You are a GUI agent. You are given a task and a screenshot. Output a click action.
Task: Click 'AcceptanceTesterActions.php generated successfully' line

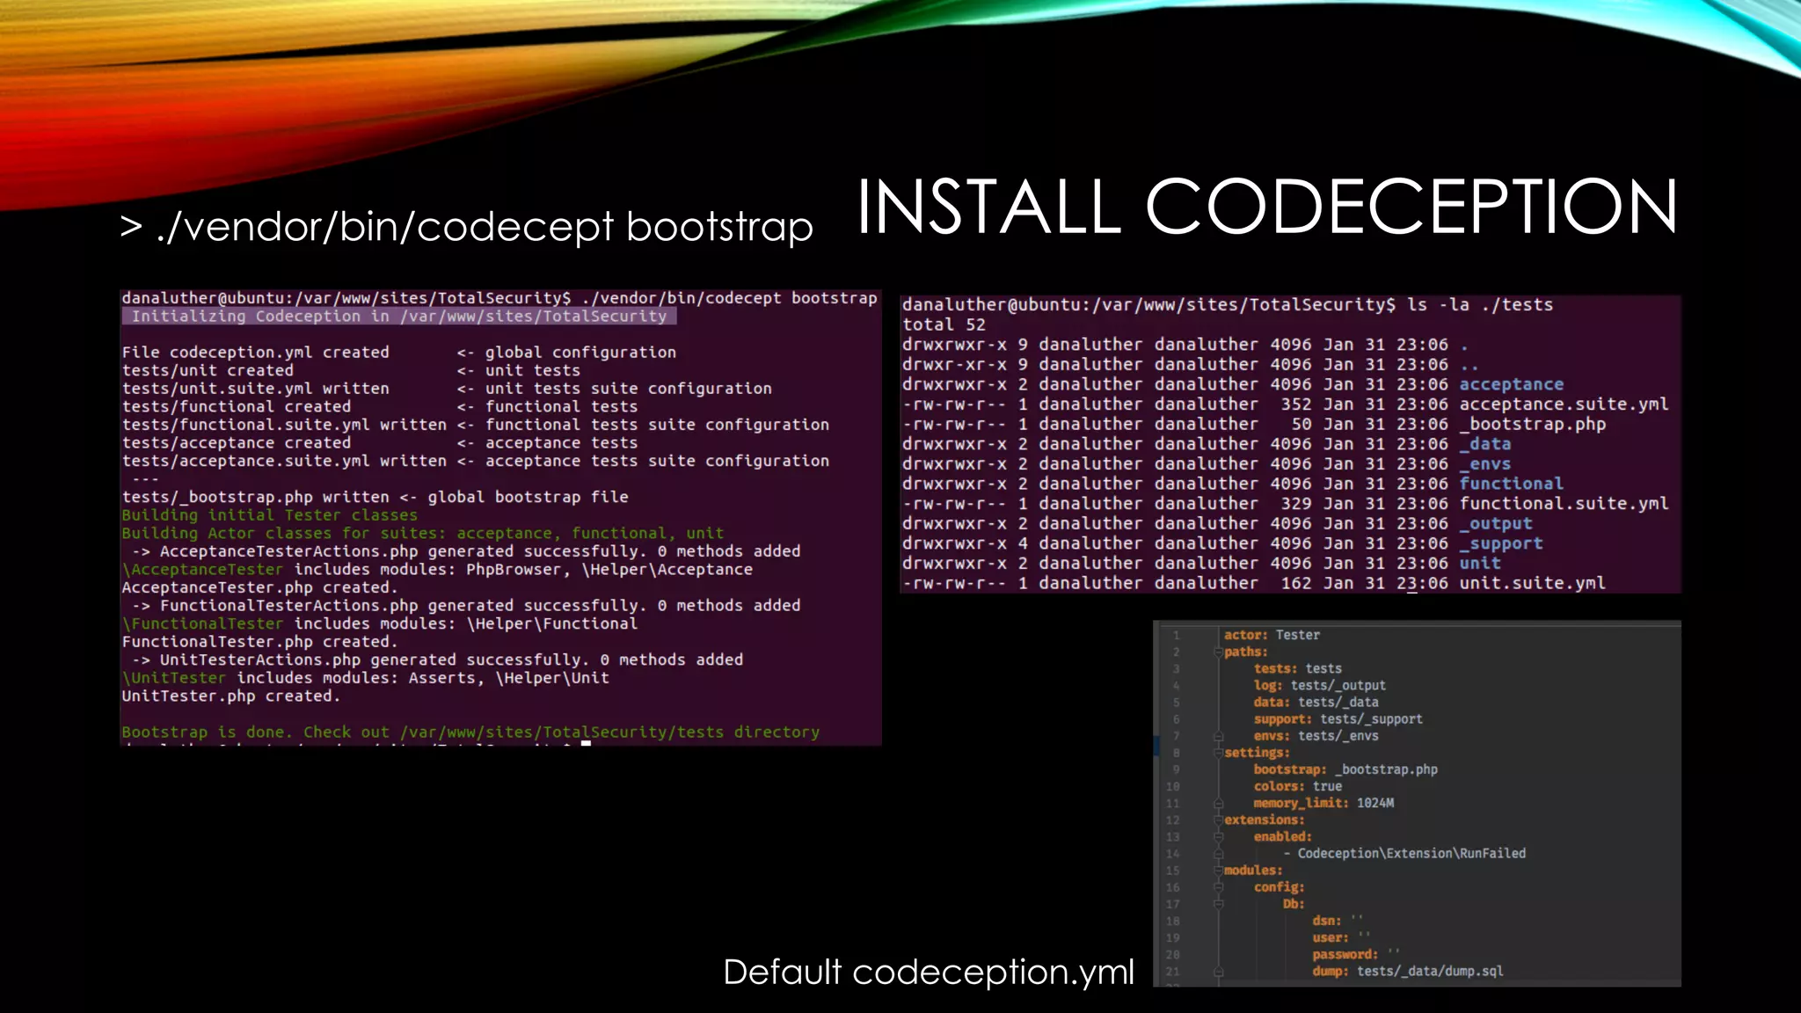tap(466, 551)
